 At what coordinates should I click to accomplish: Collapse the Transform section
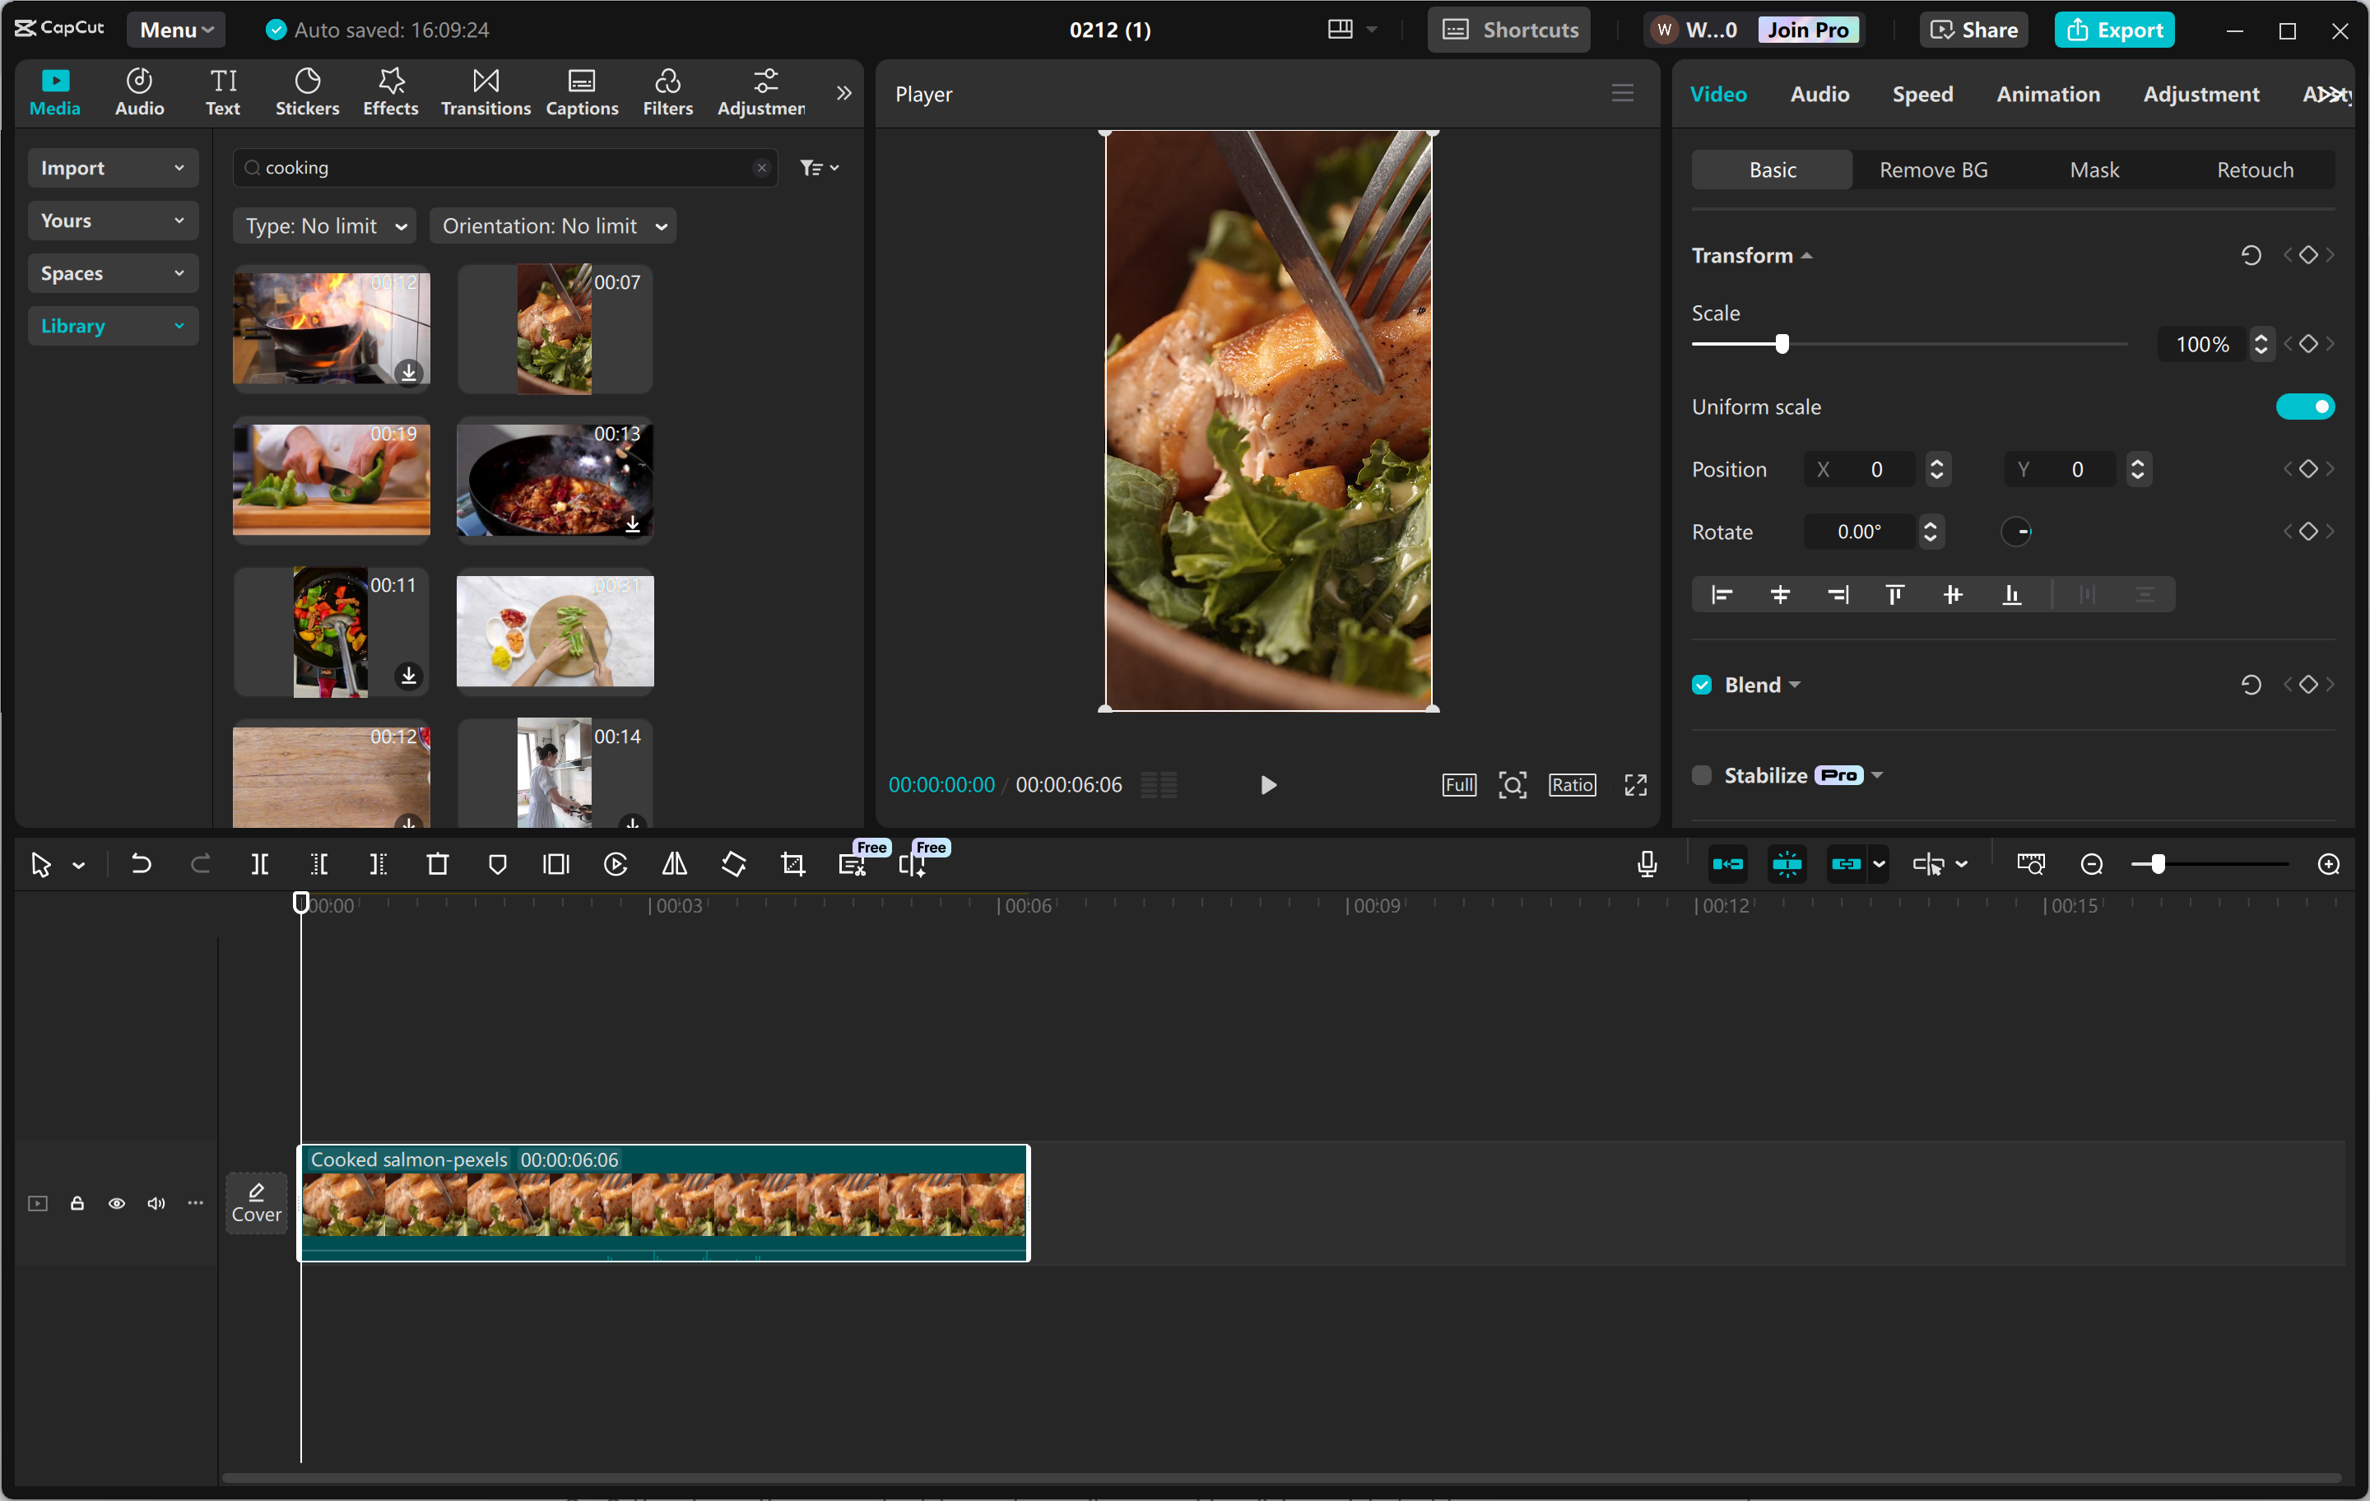coord(1807,255)
